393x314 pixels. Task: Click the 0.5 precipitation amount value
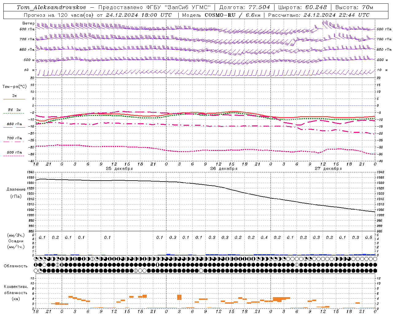tap(369, 238)
